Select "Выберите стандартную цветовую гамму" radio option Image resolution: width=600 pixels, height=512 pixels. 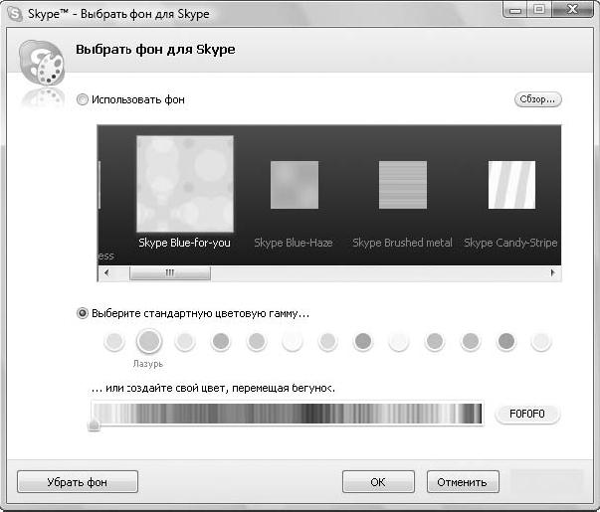click(x=84, y=313)
